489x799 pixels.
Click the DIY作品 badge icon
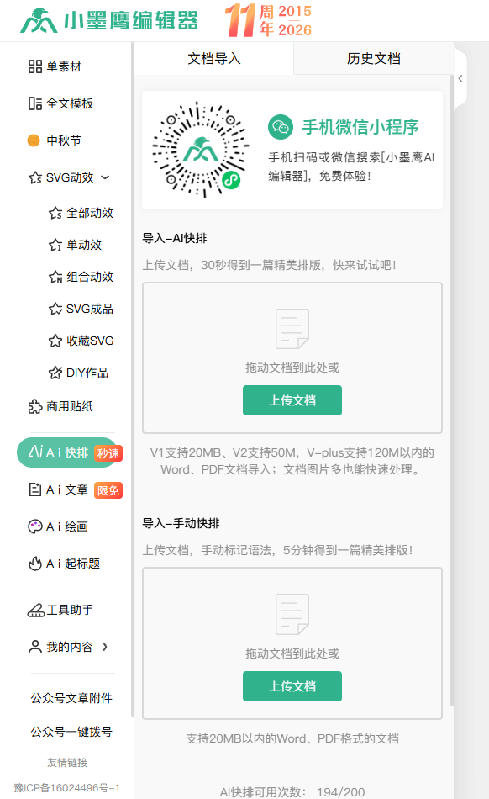pyautogui.click(x=55, y=373)
